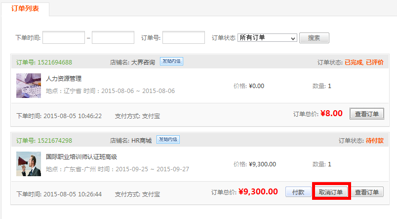Click the start date 下单时间 field
This screenshot has width=397, height=219.
click(64, 37)
